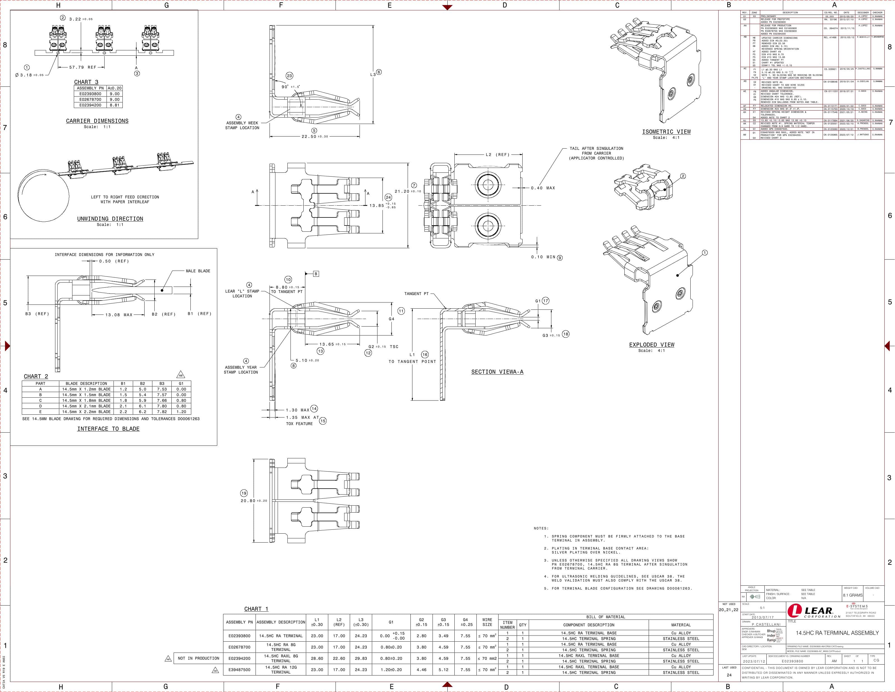Click the 57.79 REF carrier dimension
The image size is (895, 692).
click(82, 67)
